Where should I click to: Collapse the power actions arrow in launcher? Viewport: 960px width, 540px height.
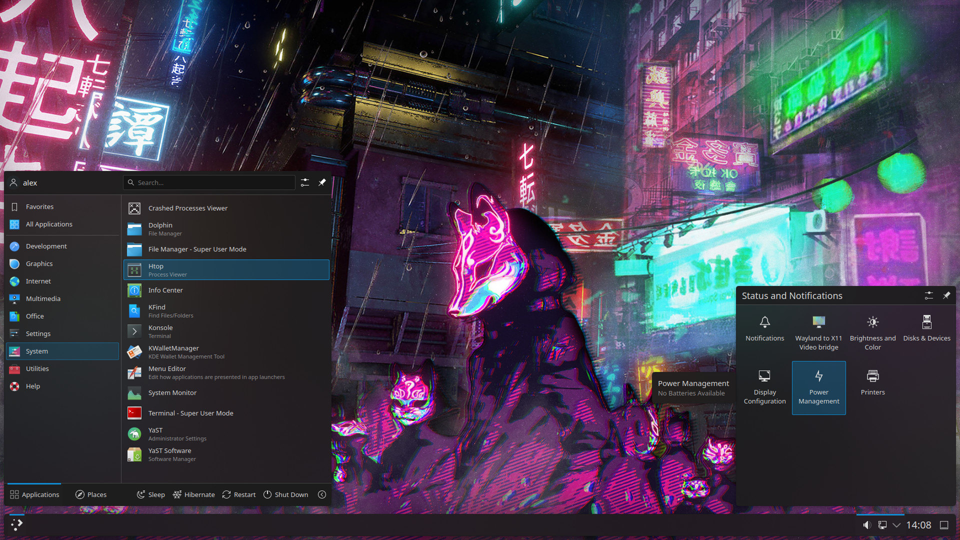[x=322, y=494]
